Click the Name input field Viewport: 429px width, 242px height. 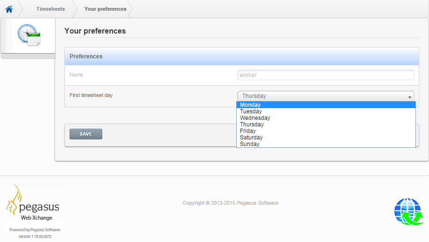pyautogui.click(x=326, y=75)
